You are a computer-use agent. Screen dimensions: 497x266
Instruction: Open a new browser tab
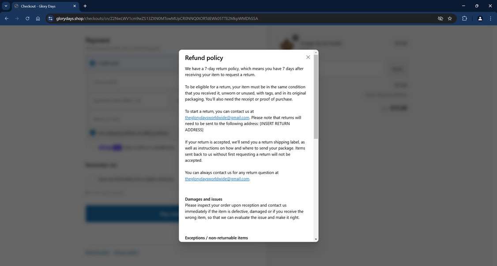[85, 6]
